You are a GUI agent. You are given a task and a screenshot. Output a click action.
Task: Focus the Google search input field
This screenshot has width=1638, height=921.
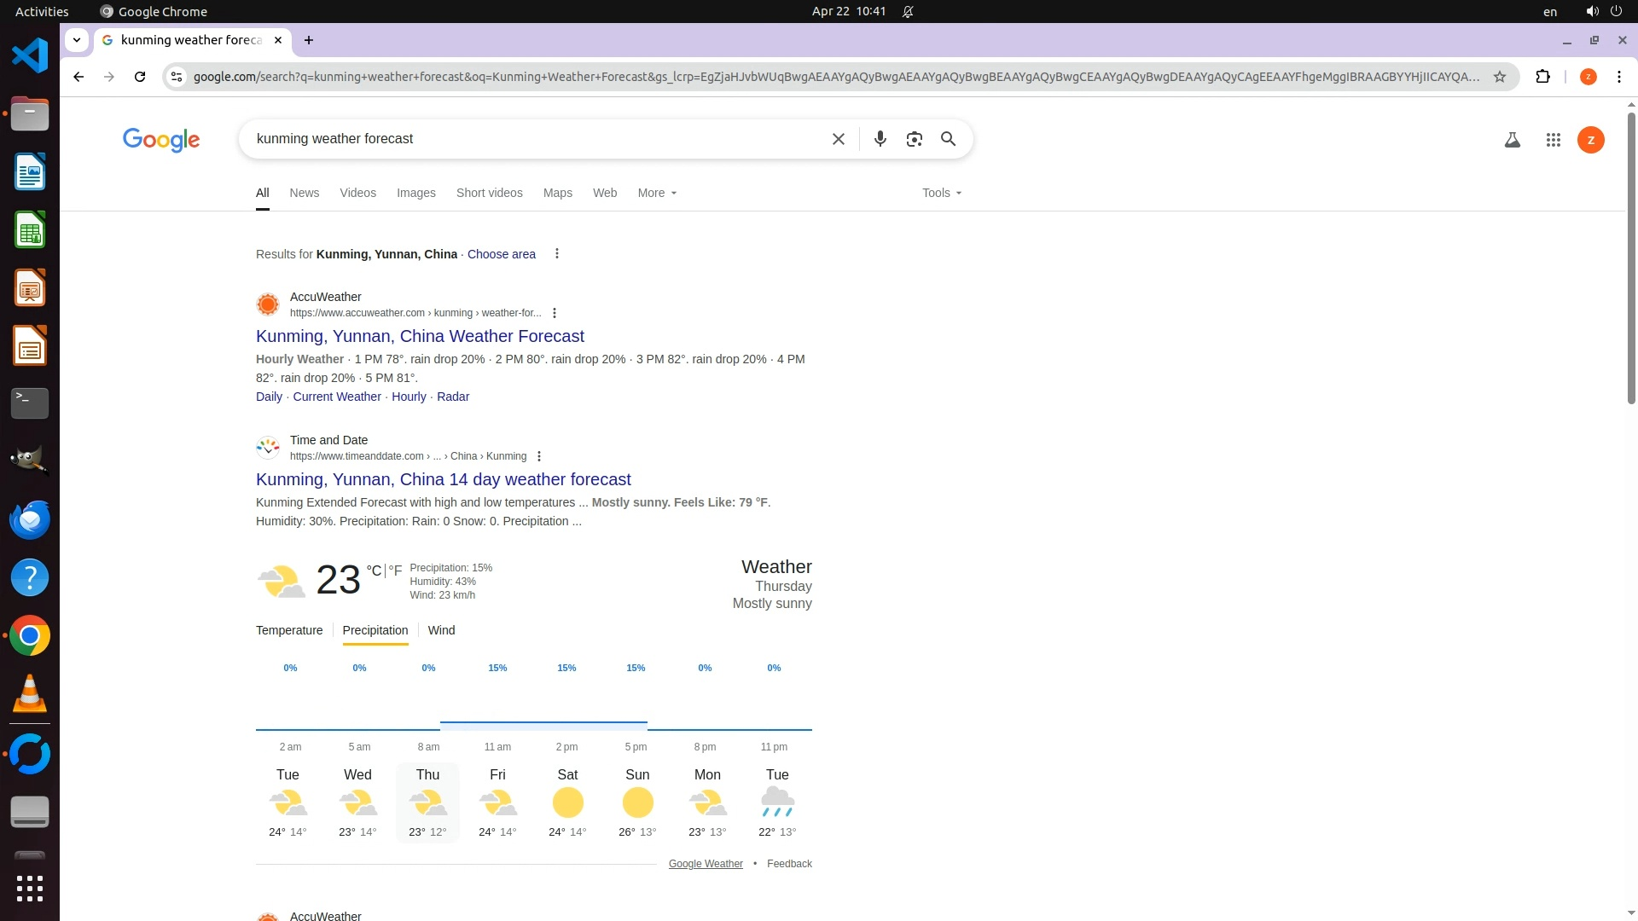(x=529, y=139)
